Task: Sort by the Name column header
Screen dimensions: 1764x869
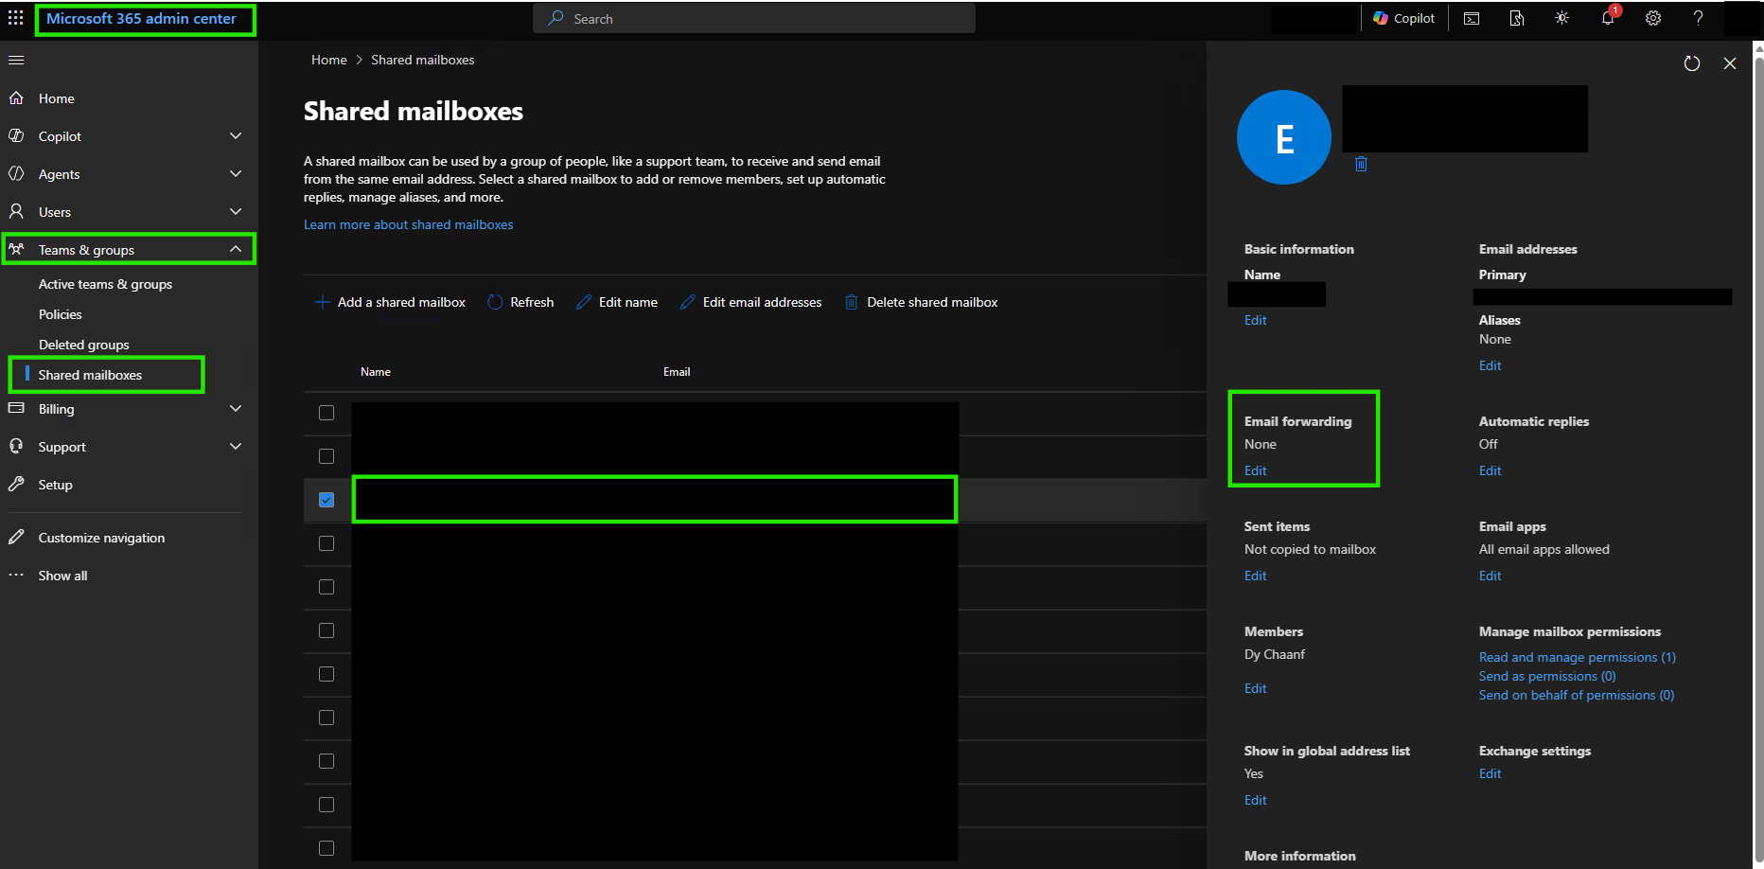Action: (x=376, y=372)
